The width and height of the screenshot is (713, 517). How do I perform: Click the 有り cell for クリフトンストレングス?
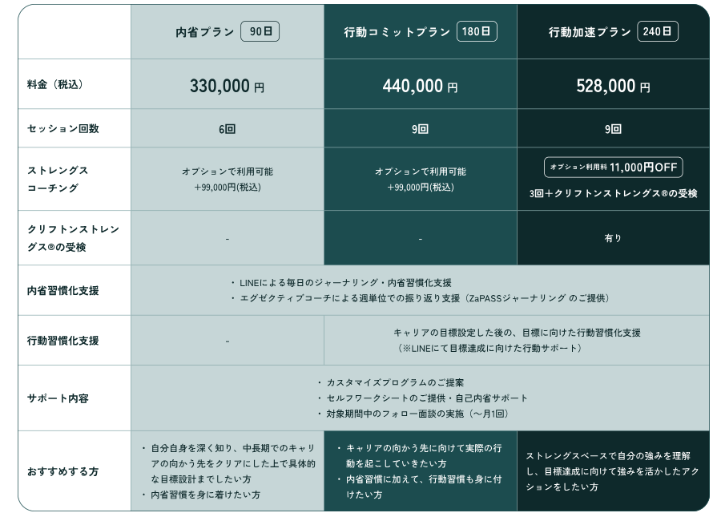613,238
